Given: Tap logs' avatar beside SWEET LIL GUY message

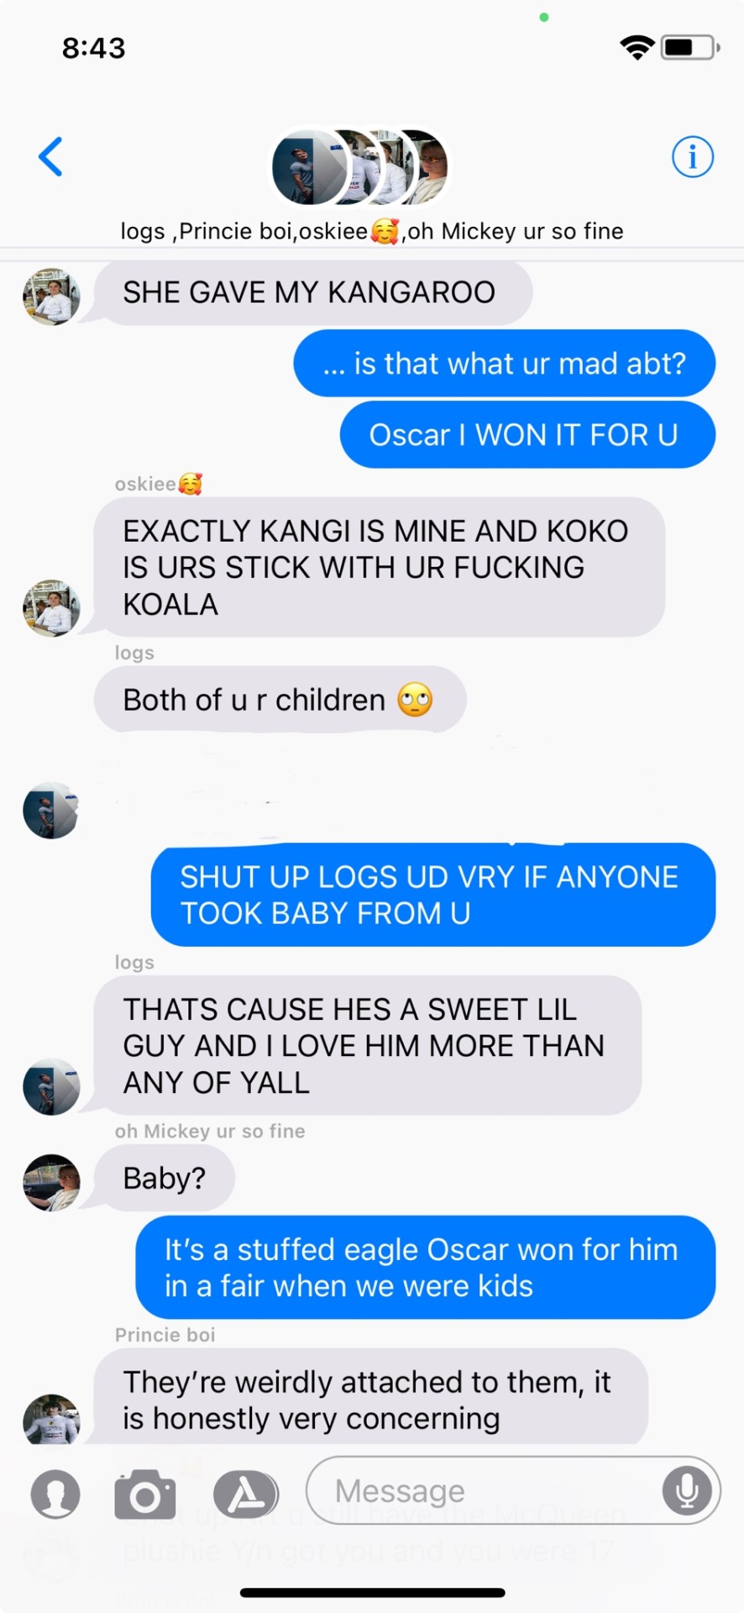Looking at the screenshot, I should 51,1086.
